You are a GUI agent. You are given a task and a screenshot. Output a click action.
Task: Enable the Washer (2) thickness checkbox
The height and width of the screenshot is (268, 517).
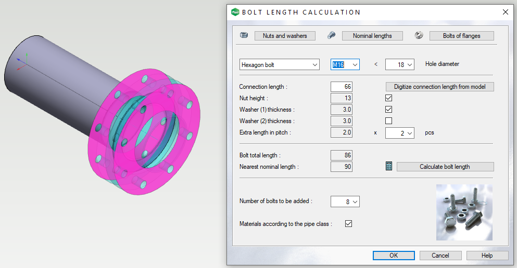click(x=388, y=121)
